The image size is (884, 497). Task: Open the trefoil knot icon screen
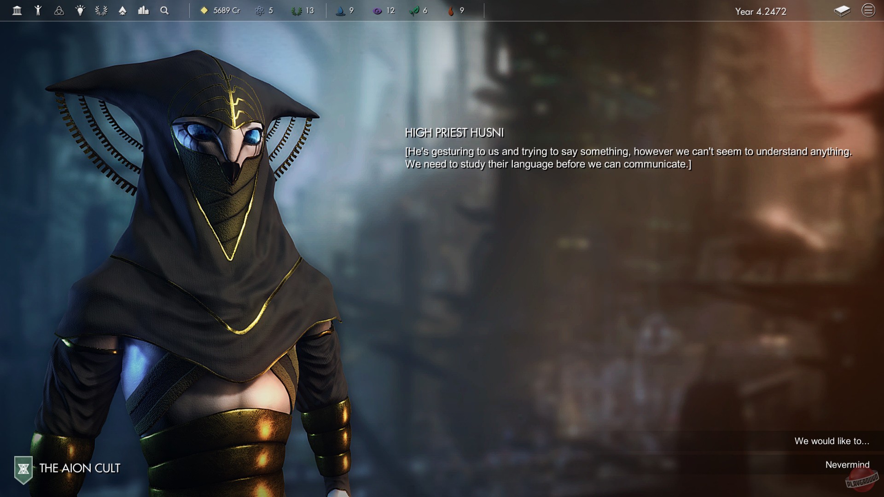(x=59, y=11)
